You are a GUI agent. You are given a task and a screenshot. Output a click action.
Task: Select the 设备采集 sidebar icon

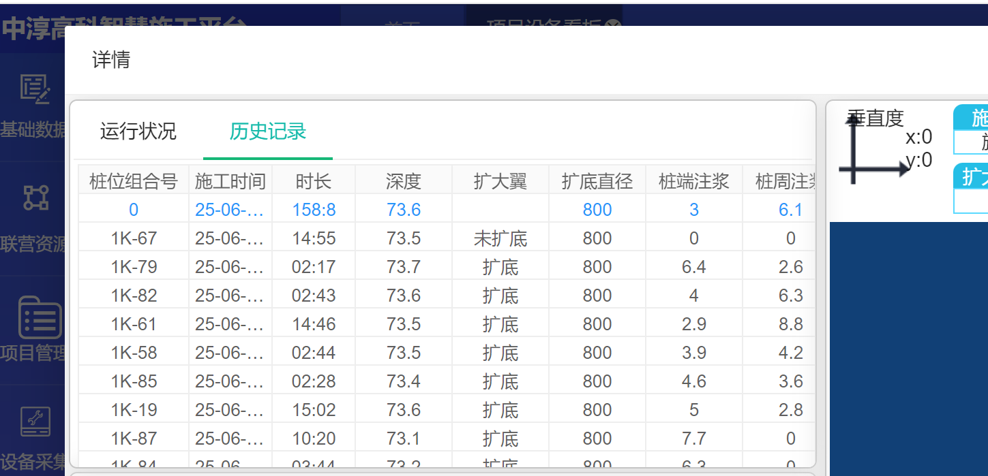click(x=35, y=422)
